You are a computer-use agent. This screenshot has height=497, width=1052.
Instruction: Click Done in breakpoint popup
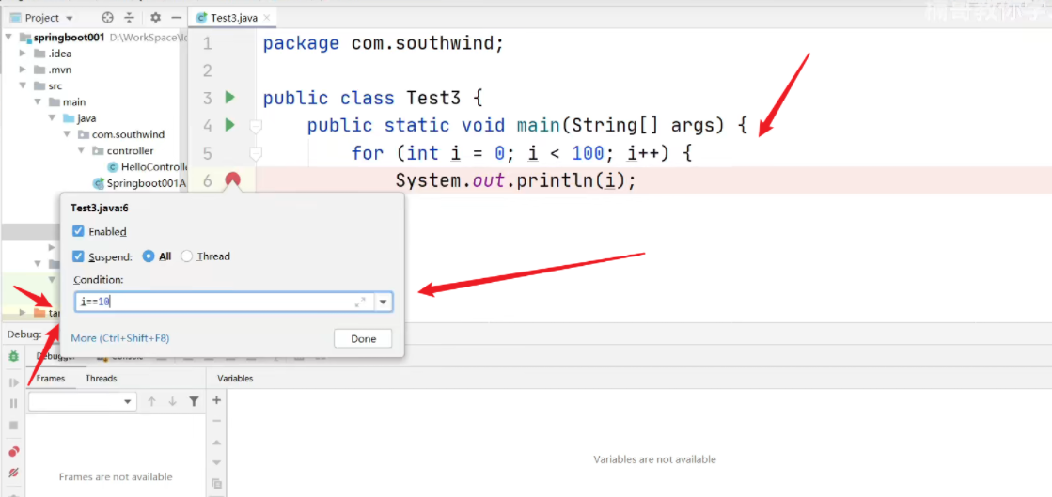[363, 339]
